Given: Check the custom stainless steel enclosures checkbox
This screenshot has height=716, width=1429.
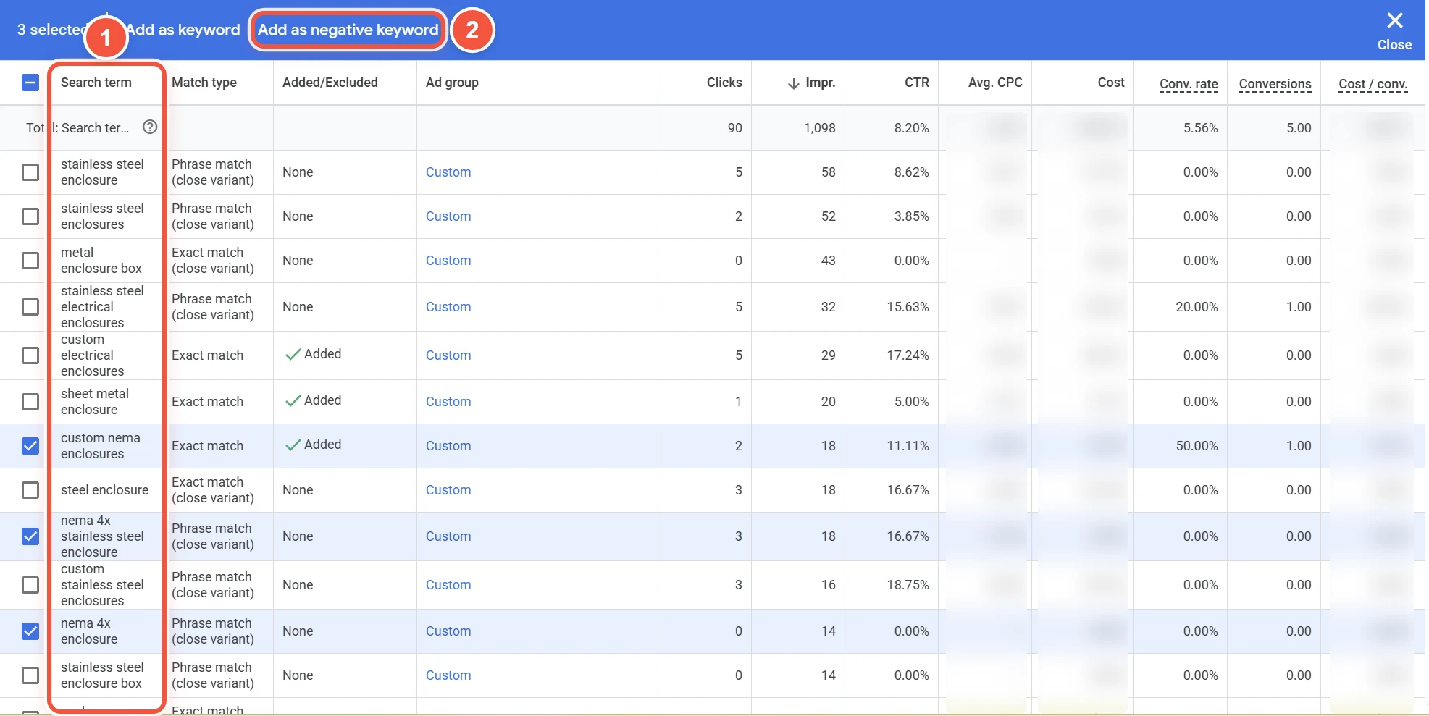Looking at the screenshot, I should tap(30, 585).
